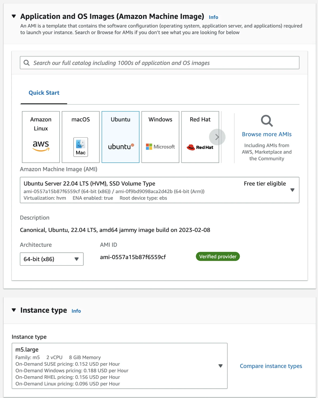Click the aws logo icon

pyautogui.click(x=41, y=146)
